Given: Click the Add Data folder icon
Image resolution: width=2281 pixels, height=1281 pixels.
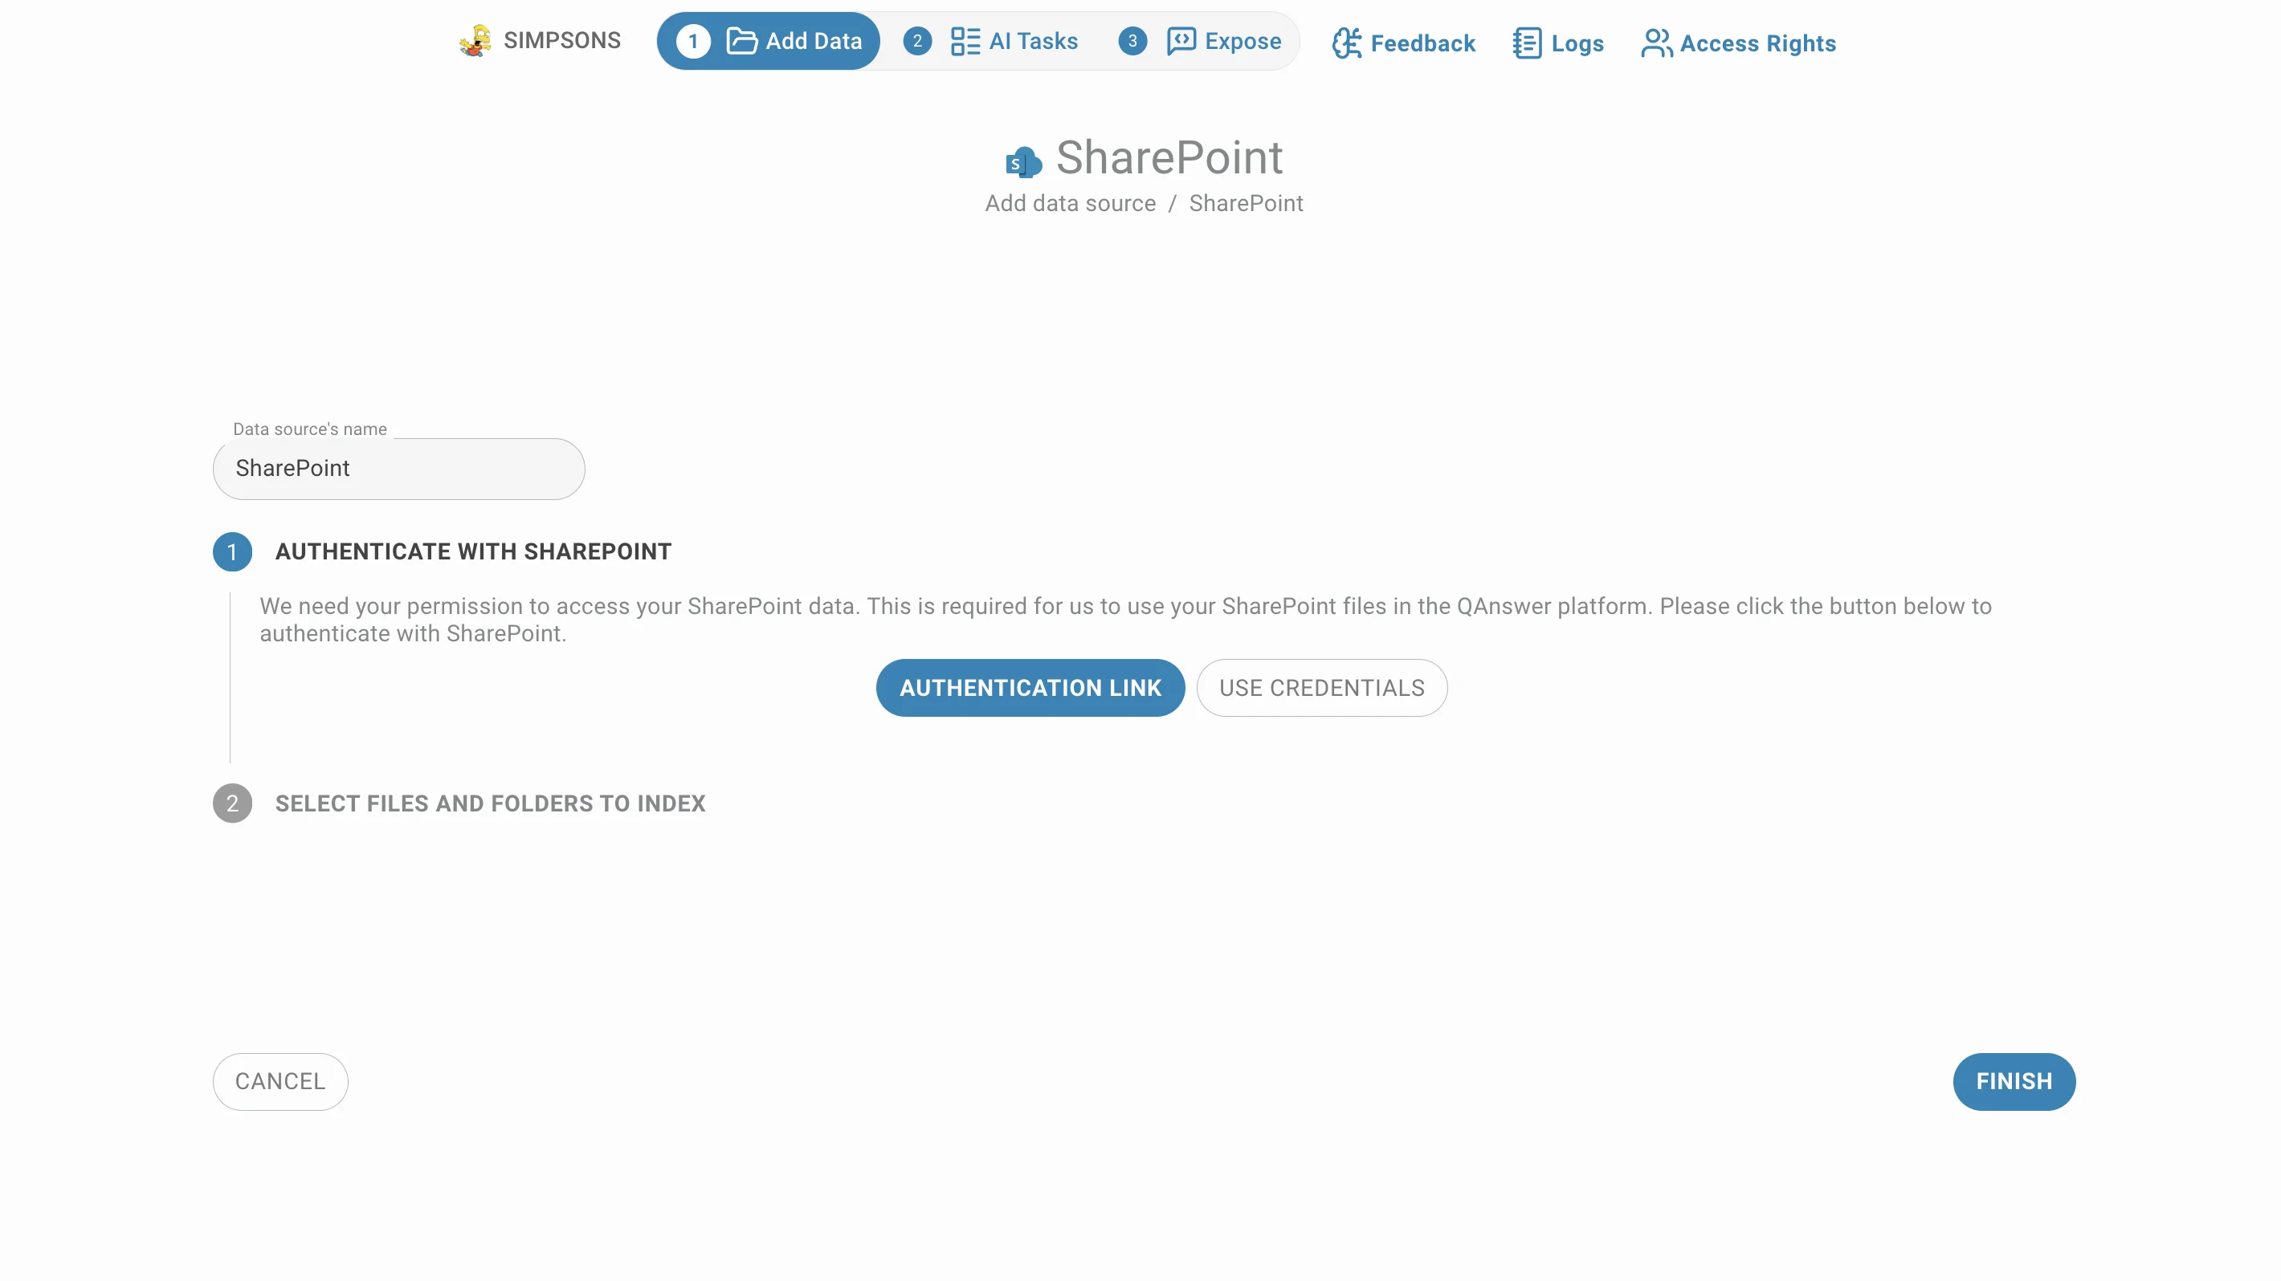Looking at the screenshot, I should (x=741, y=41).
